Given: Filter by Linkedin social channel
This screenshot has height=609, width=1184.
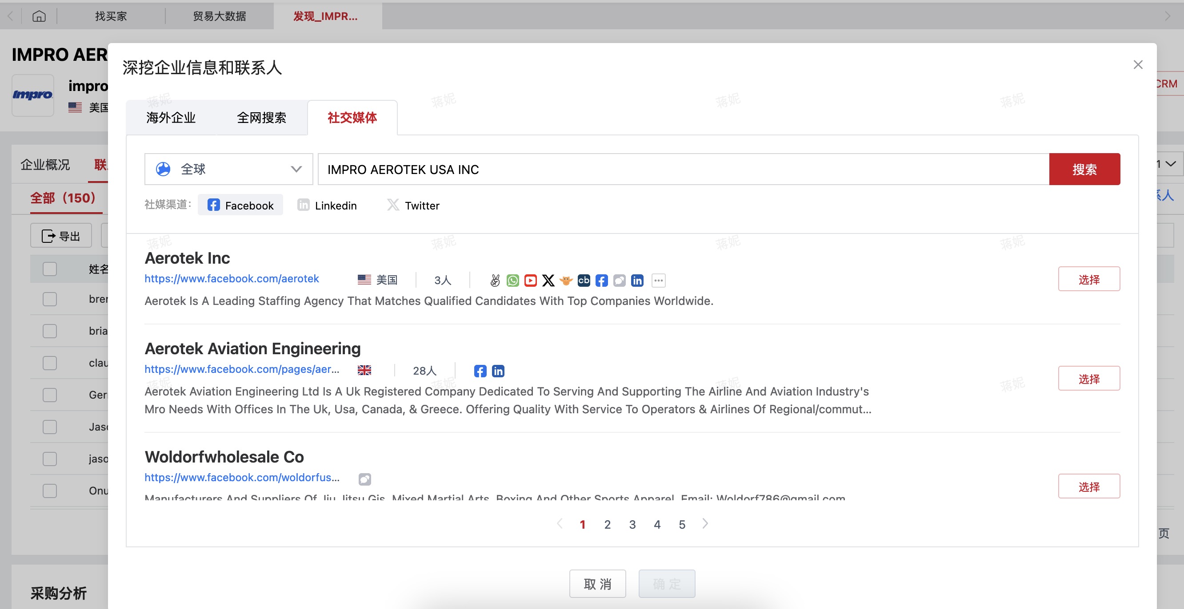Looking at the screenshot, I should (327, 205).
